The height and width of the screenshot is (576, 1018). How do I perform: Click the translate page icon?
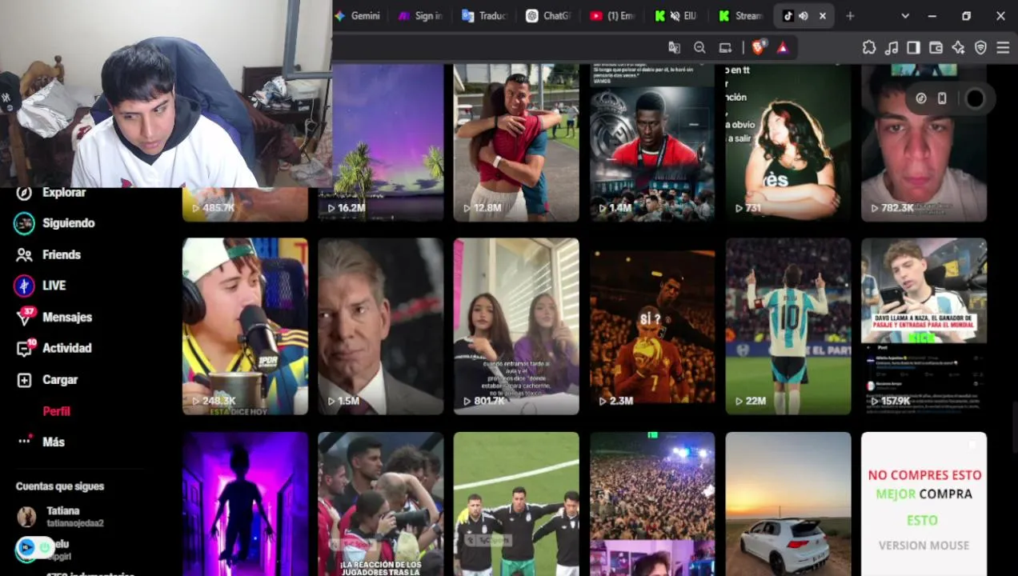coord(674,48)
